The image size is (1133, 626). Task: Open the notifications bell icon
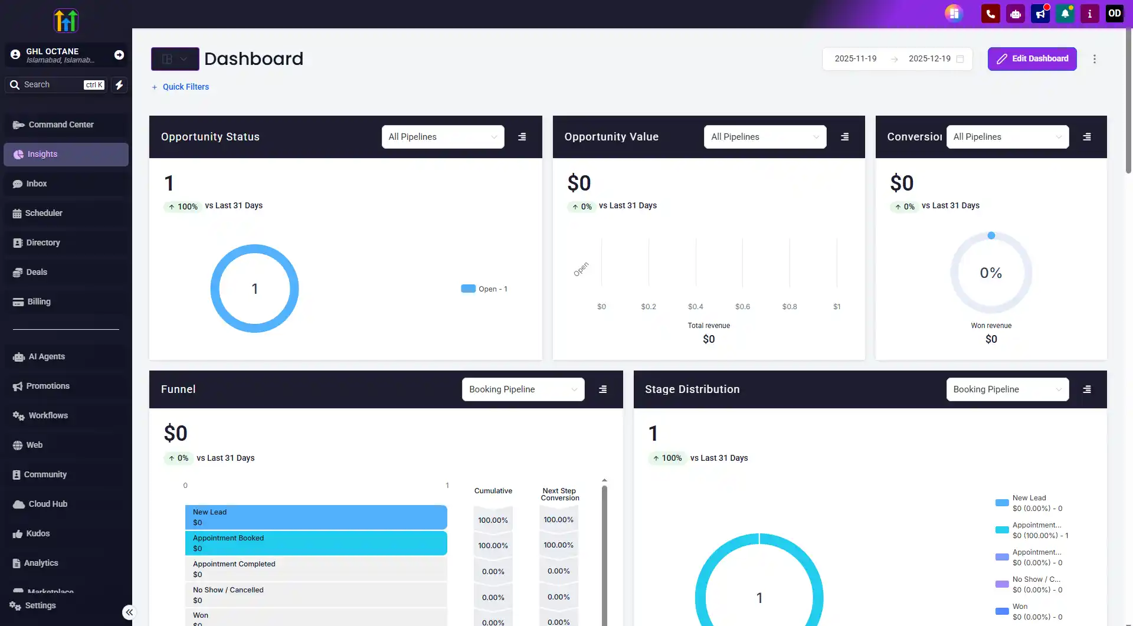[x=1065, y=13]
